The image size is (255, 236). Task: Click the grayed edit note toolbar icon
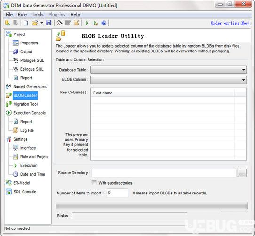pos(68,23)
